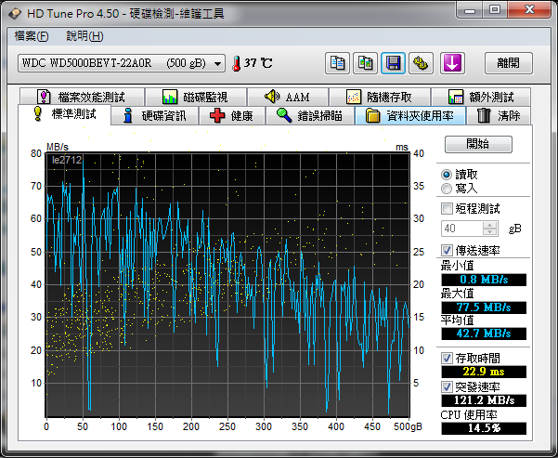
Task: Open the WDC WD5000BEVT drive dropdown
Action: coord(122,63)
